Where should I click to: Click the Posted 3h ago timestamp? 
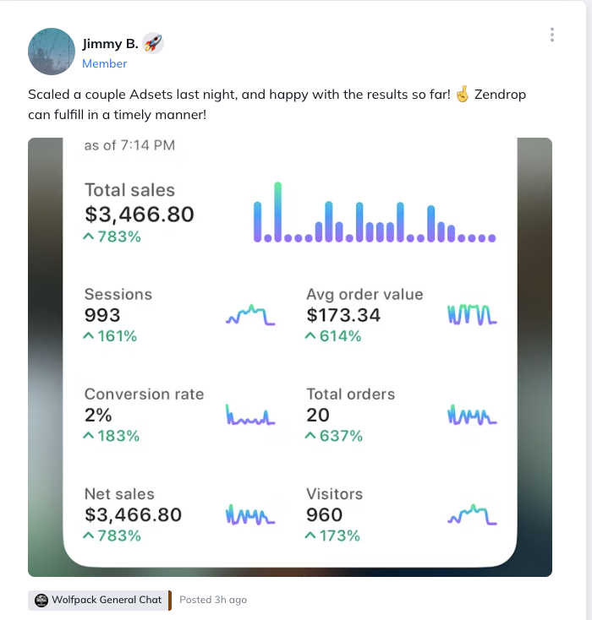point(213,600)
